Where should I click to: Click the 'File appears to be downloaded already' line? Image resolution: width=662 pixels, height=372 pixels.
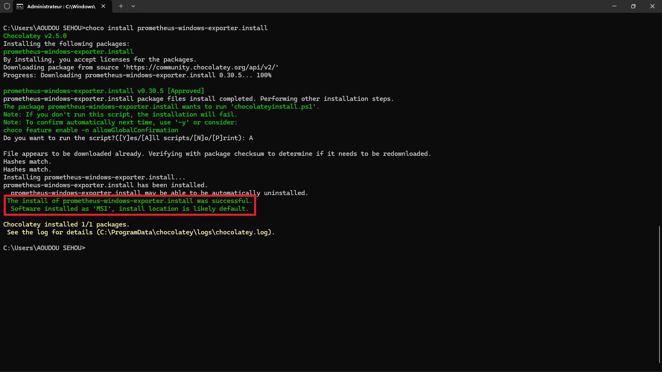click(217, 154)
